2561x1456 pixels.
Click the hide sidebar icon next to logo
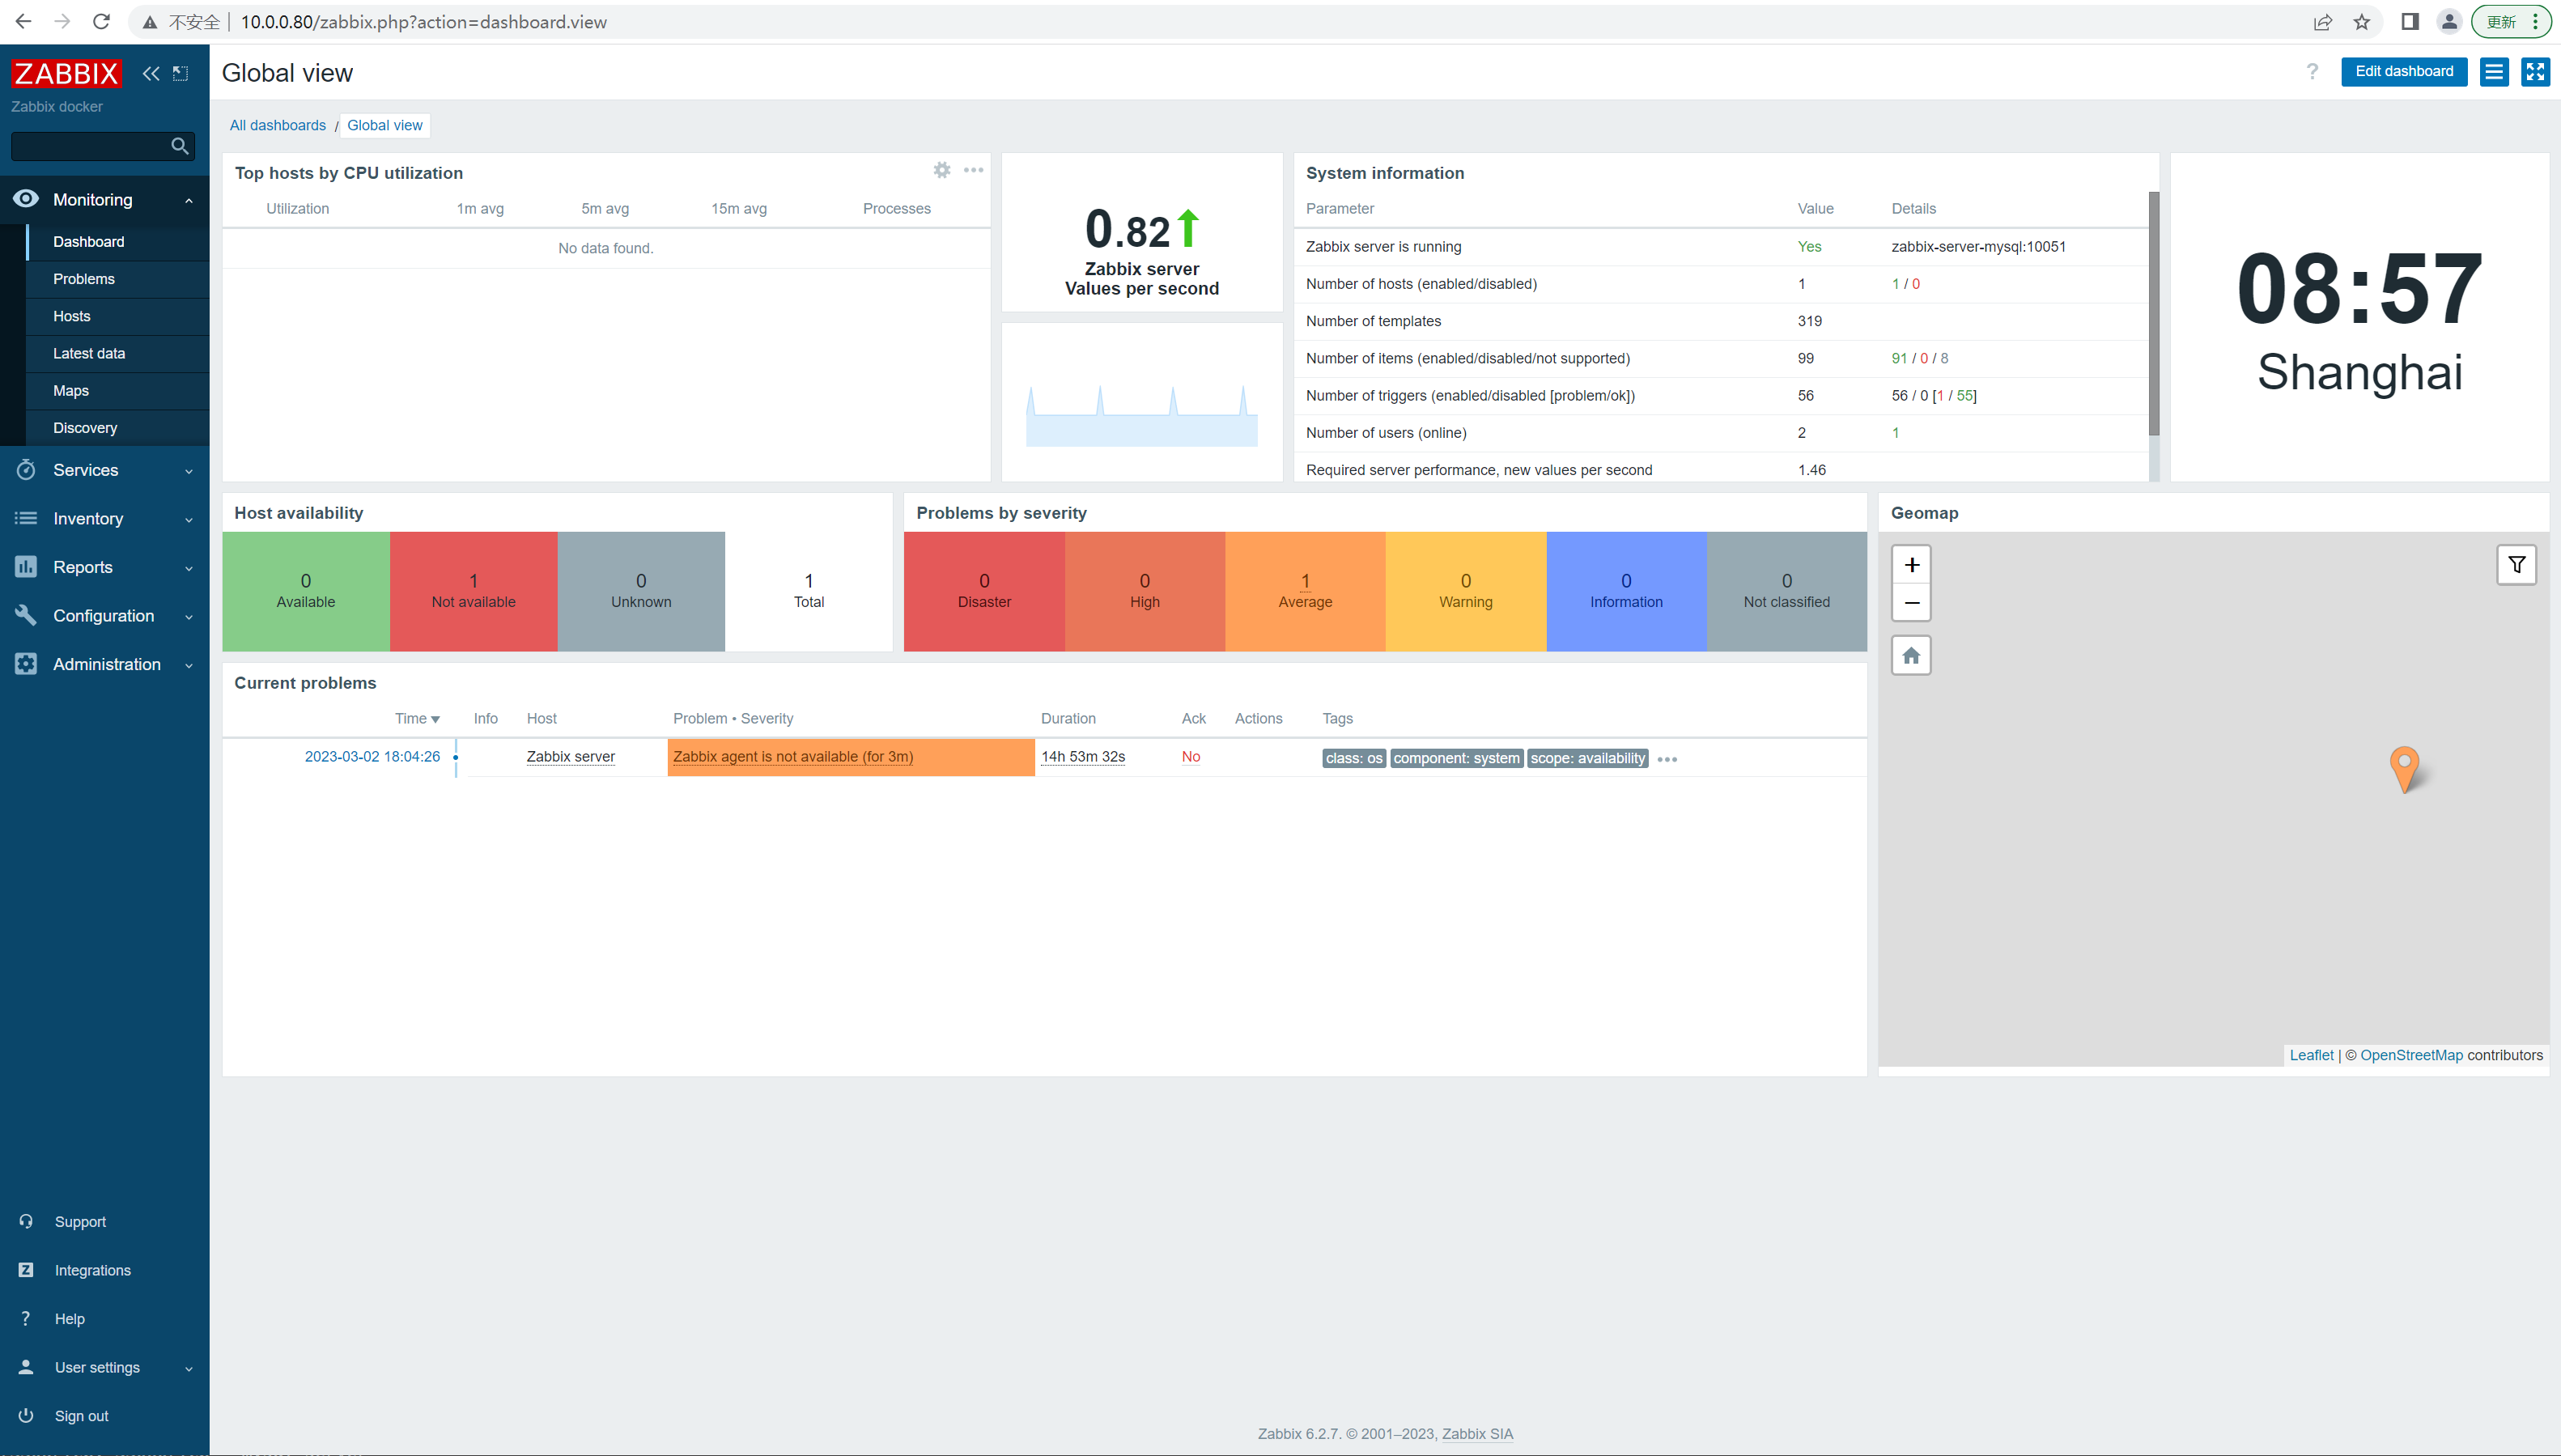point(181,73)
